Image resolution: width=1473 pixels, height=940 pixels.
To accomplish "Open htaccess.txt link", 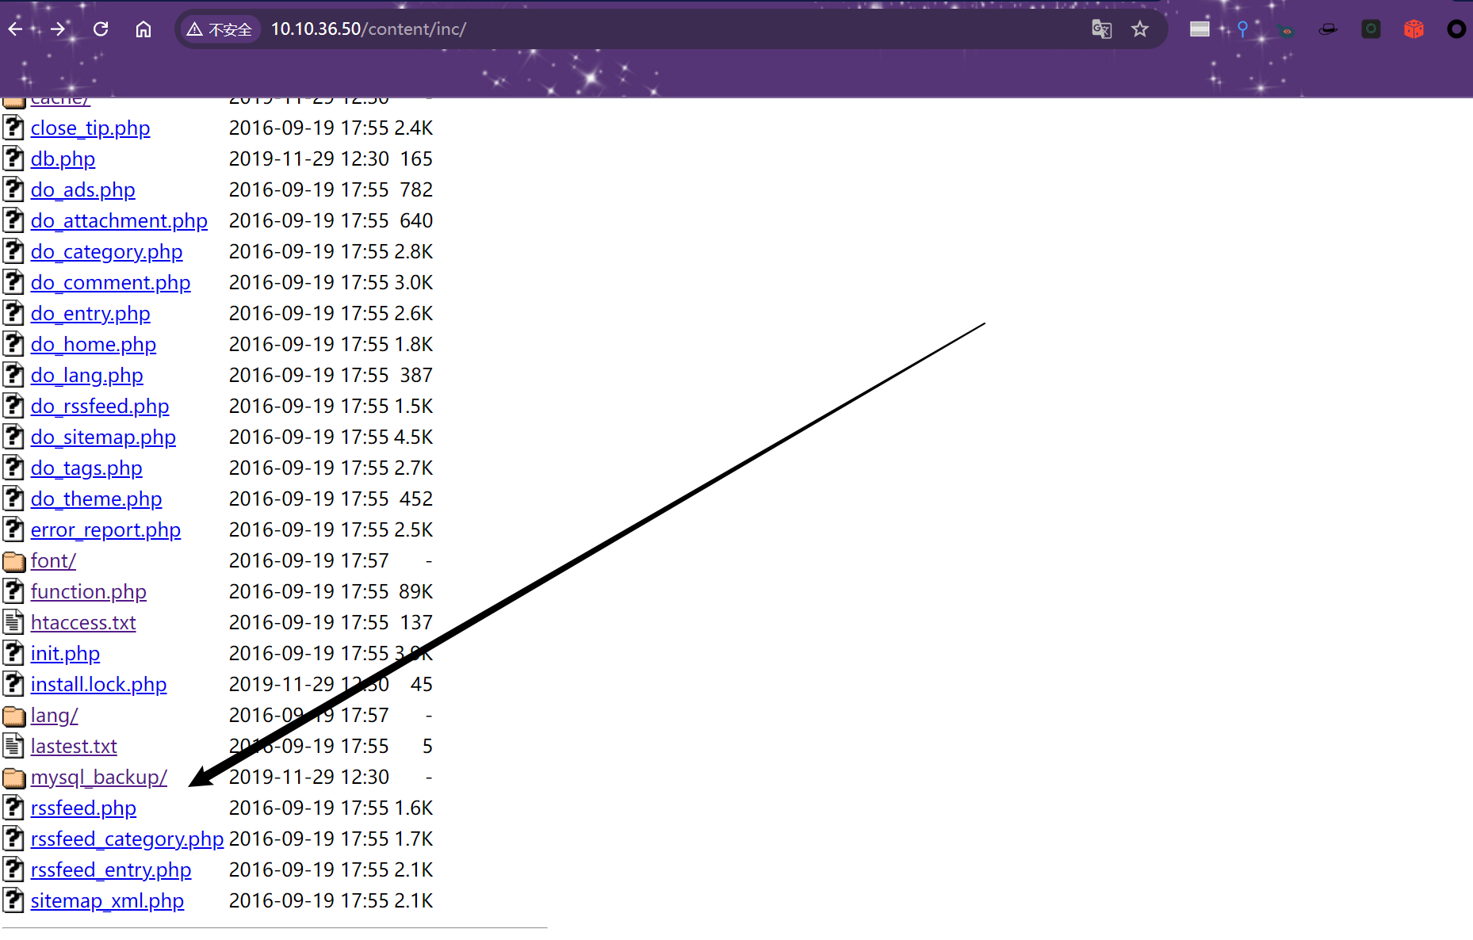I will (x=83, y=623).
